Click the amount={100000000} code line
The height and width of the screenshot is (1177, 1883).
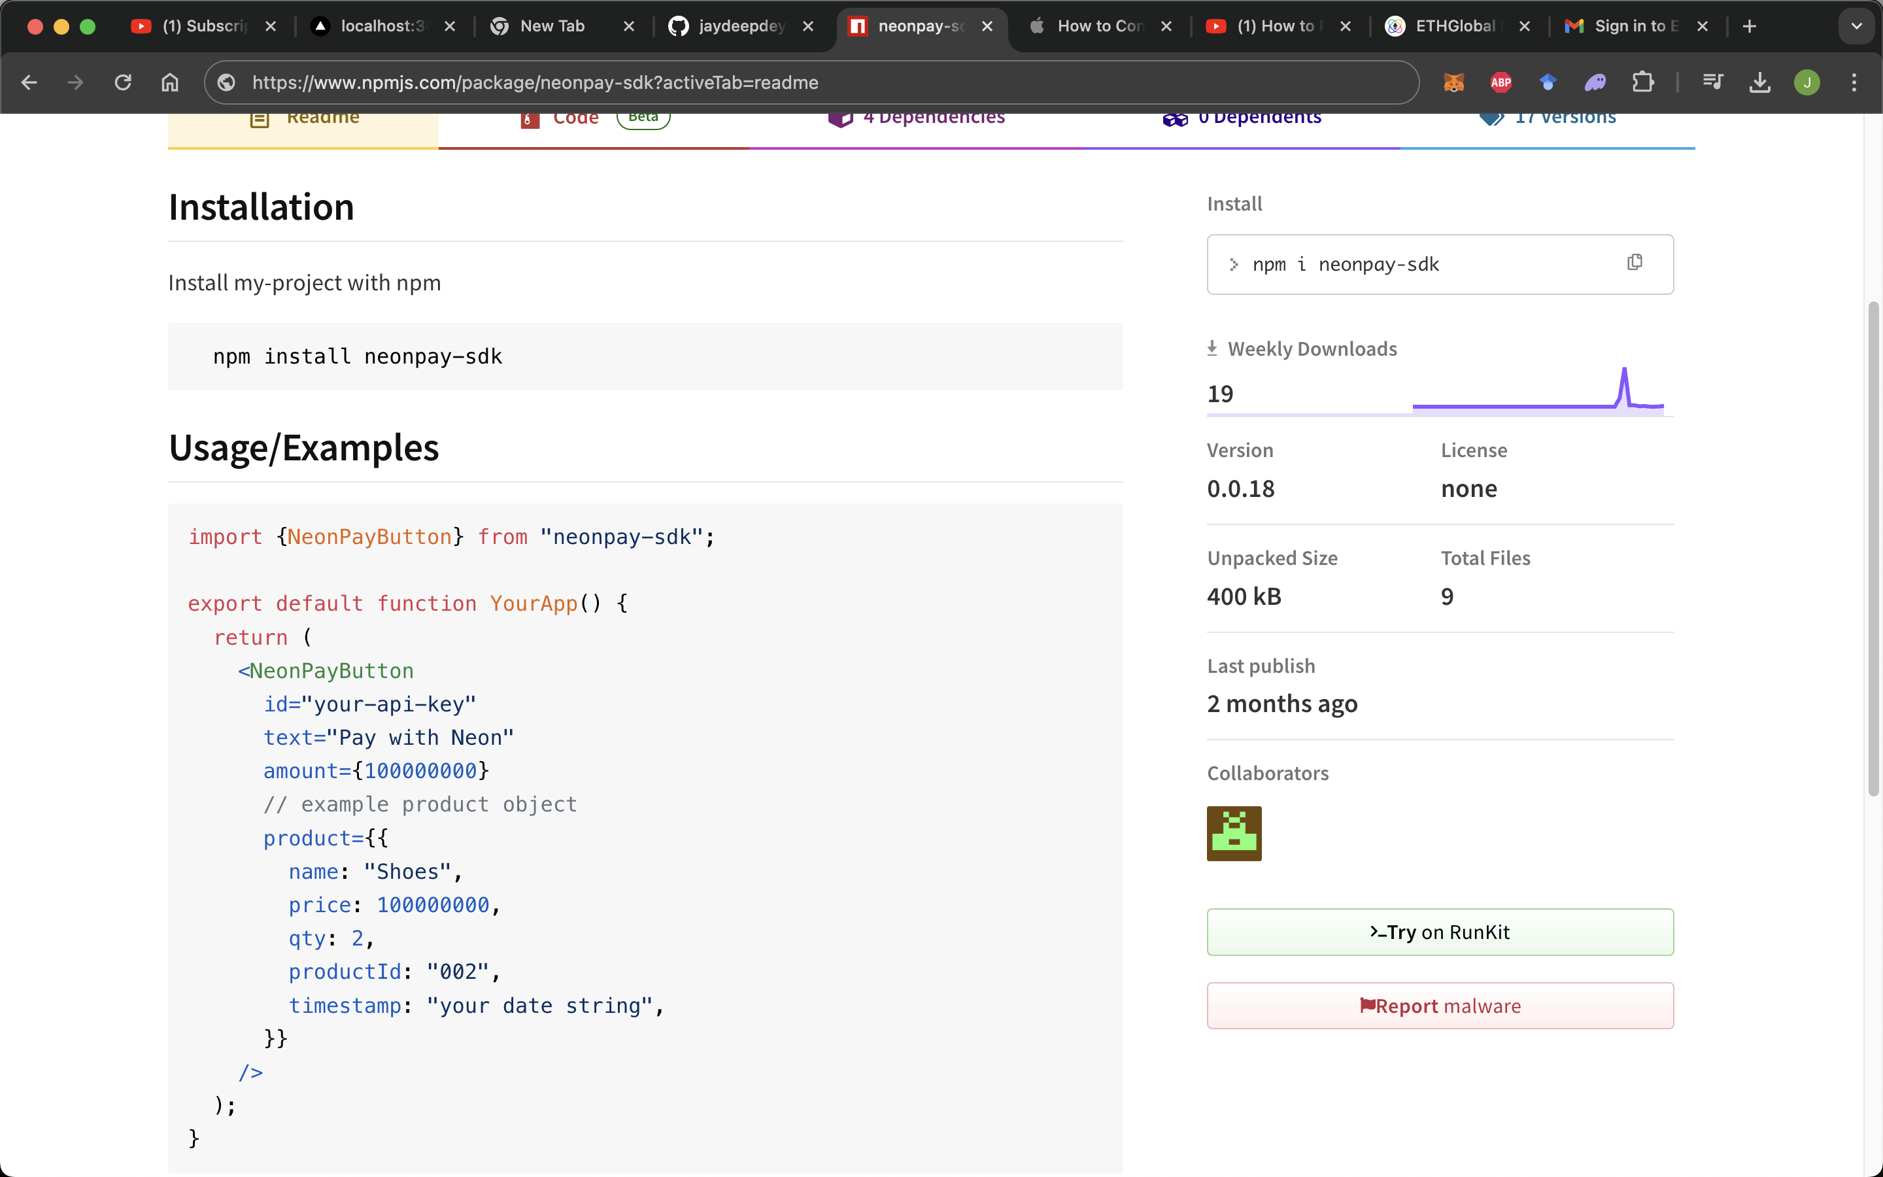pyautogui.click(x=376, y=771)
